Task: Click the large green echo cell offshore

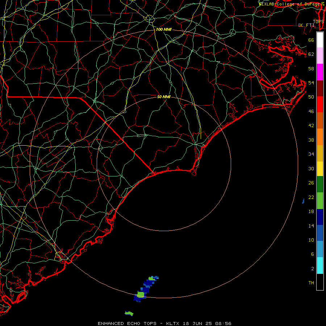Action: click(x=141, y=294)
